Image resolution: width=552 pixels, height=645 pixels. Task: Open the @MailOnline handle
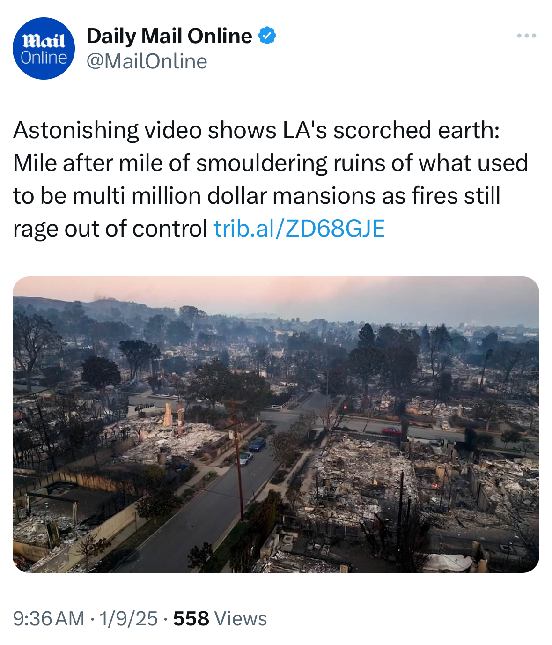(147, 61)
